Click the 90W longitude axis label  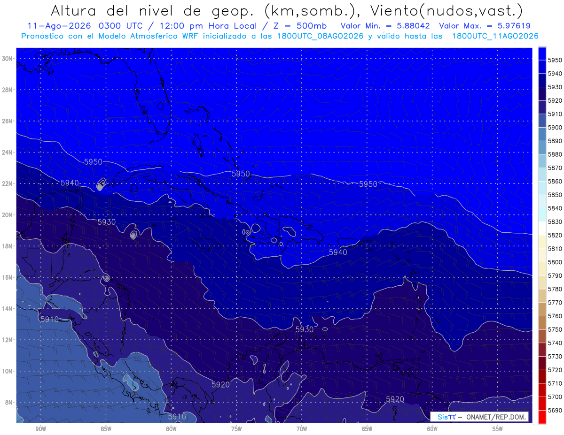click(40, 429)
